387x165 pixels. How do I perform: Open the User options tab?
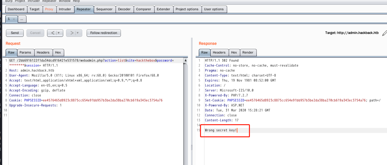click(x=214, y=9)
